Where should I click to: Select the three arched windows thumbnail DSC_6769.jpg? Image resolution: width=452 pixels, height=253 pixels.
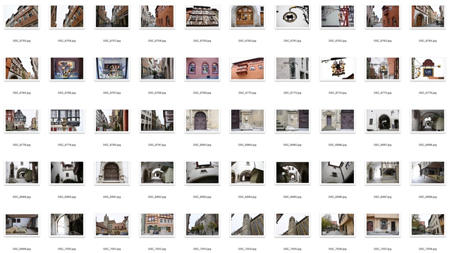coord(202,68)
